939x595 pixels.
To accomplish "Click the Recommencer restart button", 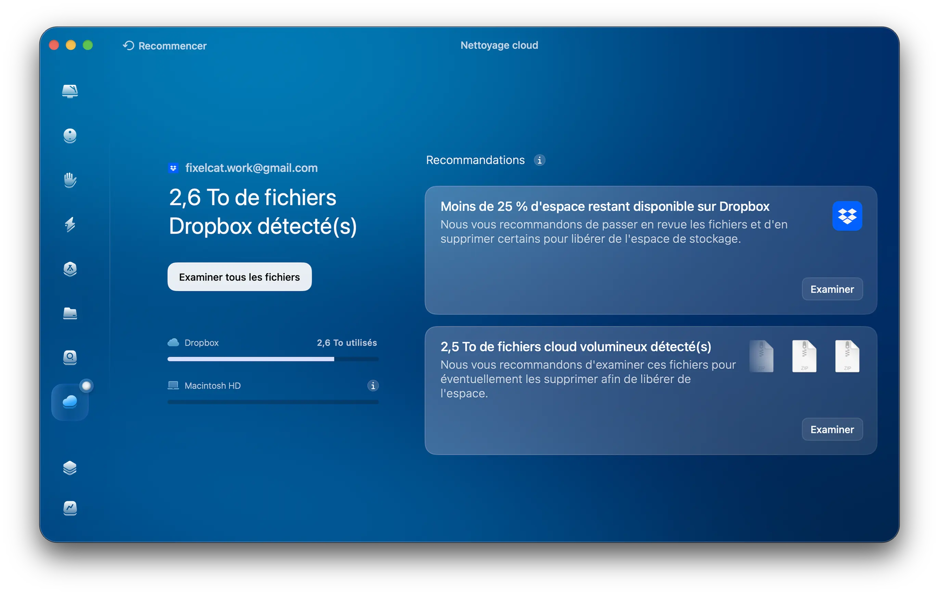I will tap(165, 45).
